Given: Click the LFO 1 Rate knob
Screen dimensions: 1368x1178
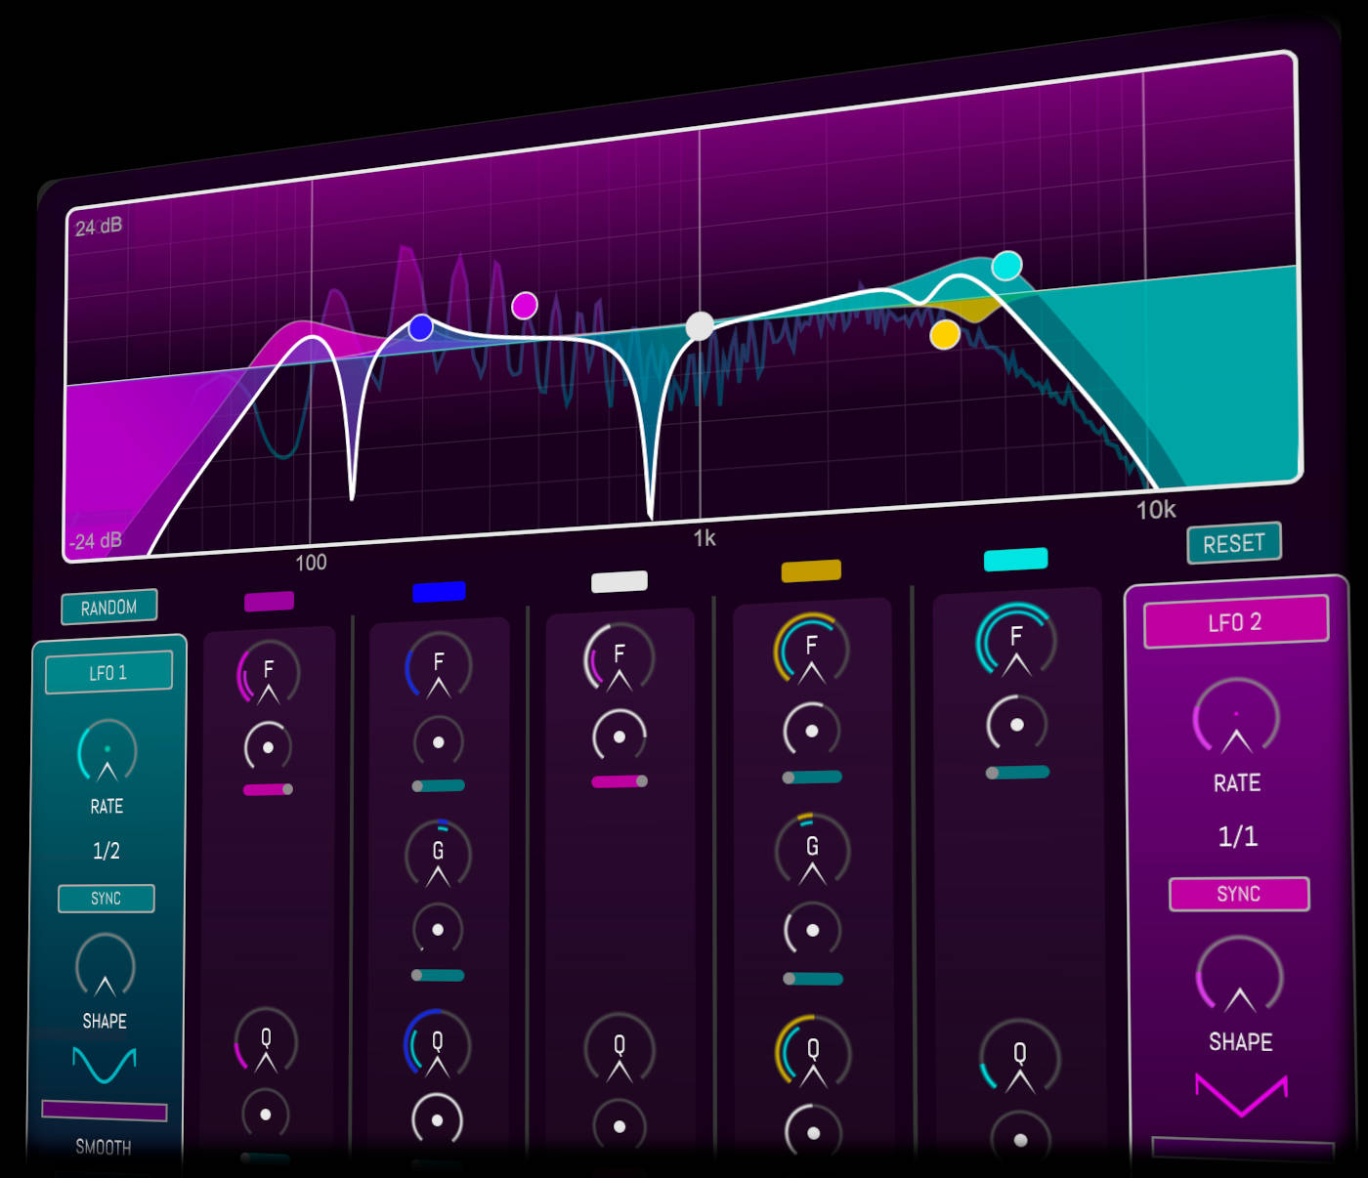Looking at the screenshot, I should click(x=107, y=751).
